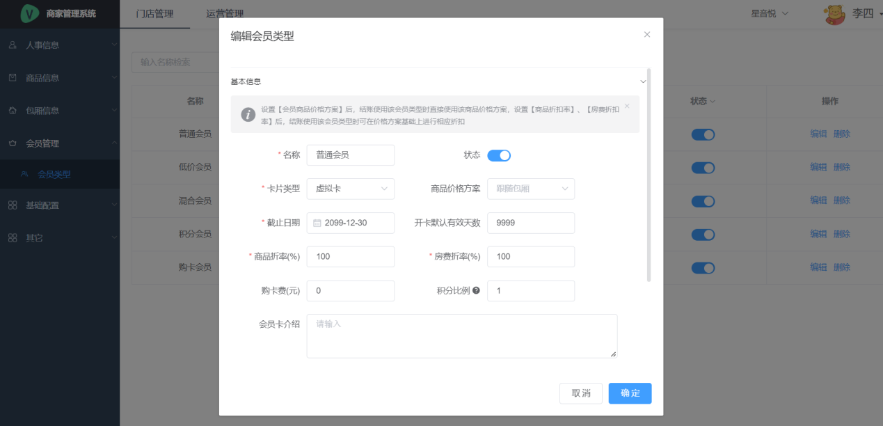Click the 人事信息 person icon in the sidebar
The width and height of the screenshot is (883, 426).
[x=13, y=45]
